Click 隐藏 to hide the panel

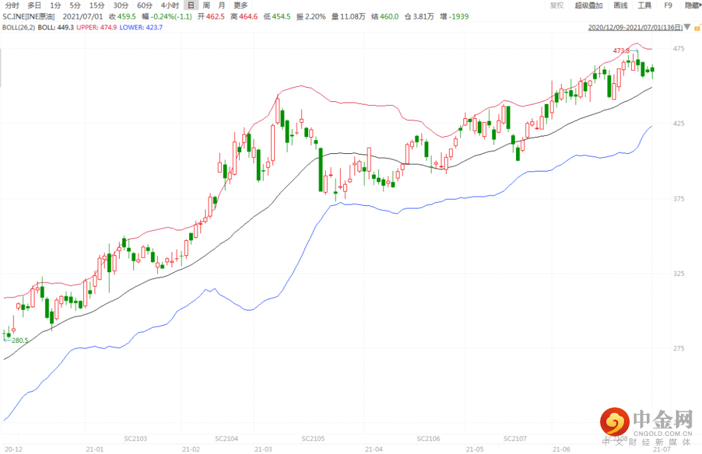click(x=692, y=5)
